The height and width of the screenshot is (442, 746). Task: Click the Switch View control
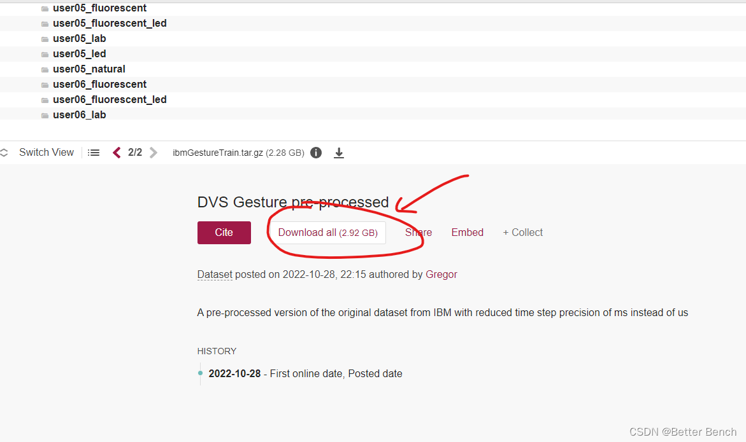[x=46, y=153]
